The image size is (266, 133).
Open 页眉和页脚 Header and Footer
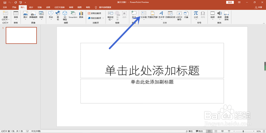click(153, 15)
